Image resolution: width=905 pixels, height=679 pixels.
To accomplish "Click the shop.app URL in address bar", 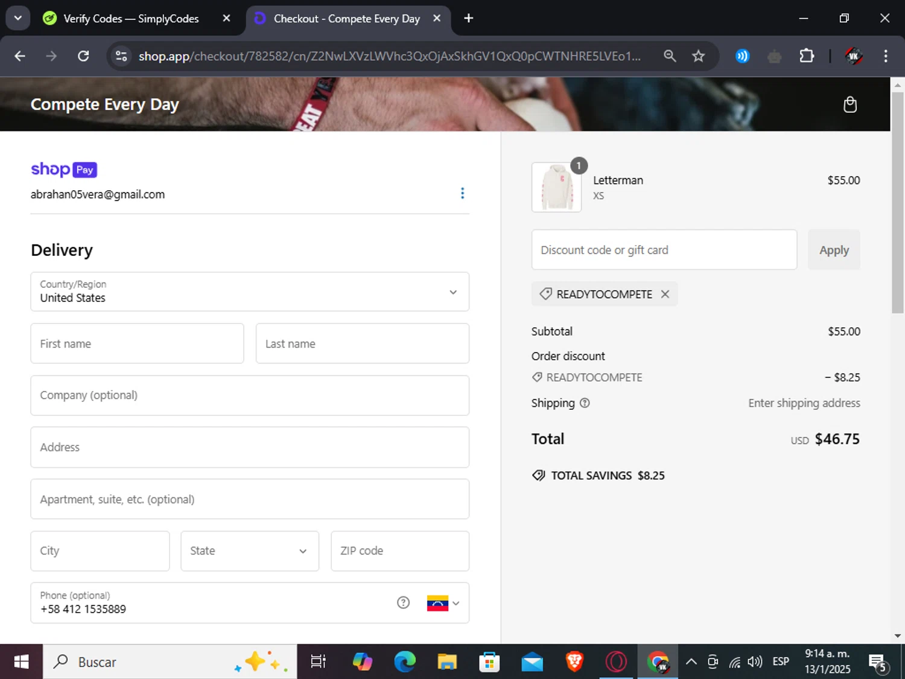I will coord(389,56).
